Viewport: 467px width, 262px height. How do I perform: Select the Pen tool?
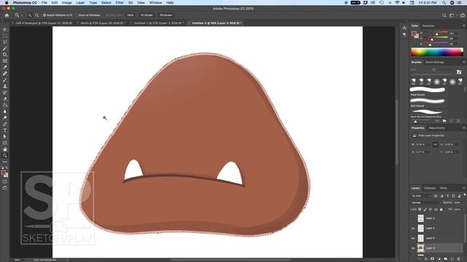[5, 124]
